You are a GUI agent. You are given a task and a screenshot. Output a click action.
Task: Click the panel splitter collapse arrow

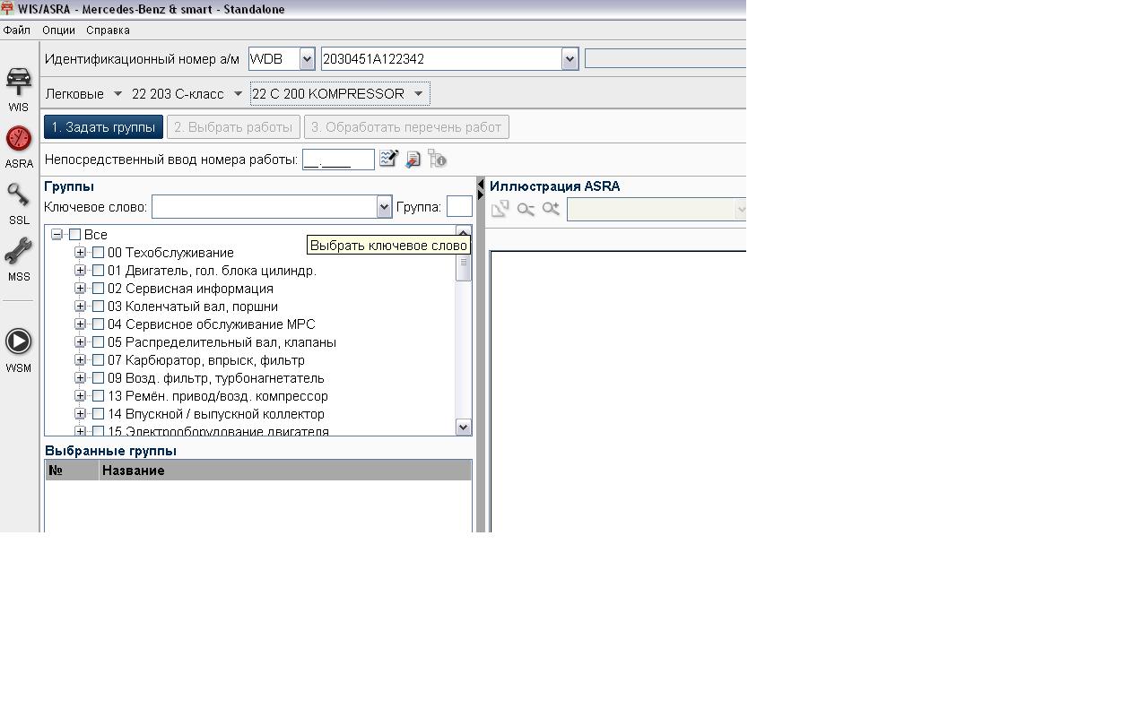(x=481, y=185)
